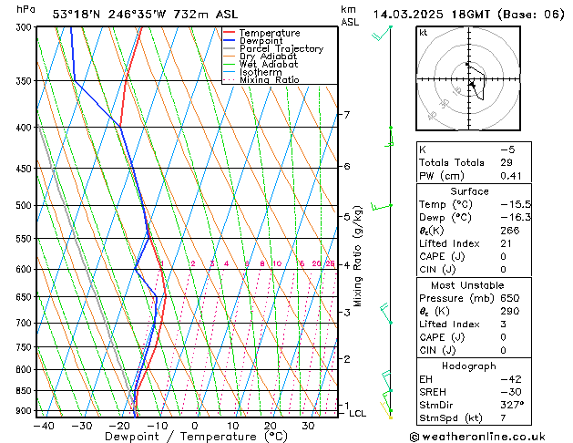Screen dimensions: 573x443
Task: Click the -40 temperature axis label
Action: point(44,427)
